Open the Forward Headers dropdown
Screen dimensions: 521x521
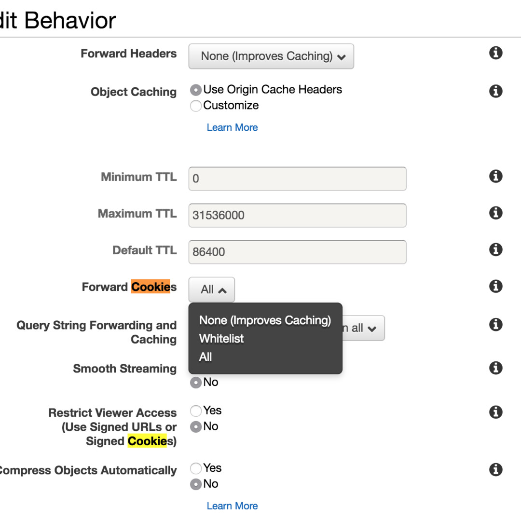[x=271, y=56]
